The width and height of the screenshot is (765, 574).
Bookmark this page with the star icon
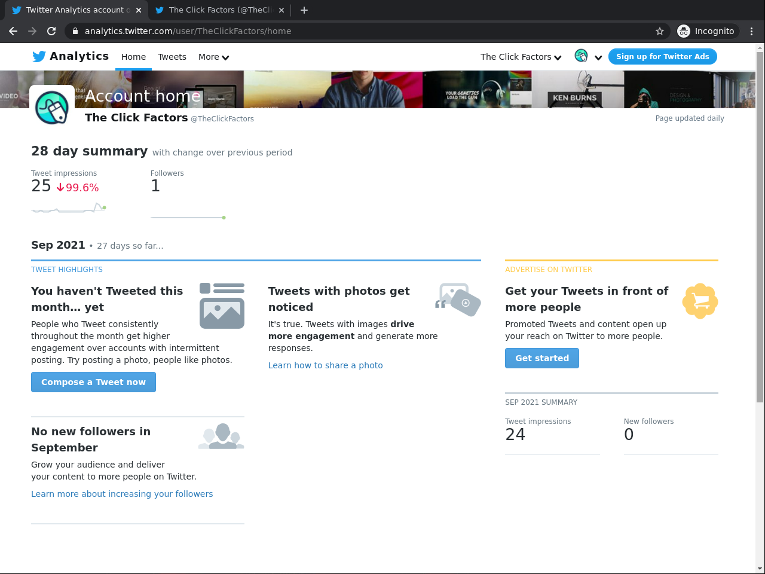[660, 31]
